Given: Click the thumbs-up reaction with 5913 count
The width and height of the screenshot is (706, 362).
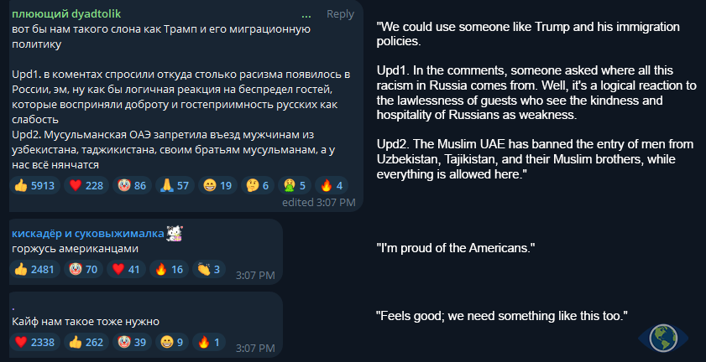Looking at the screenshot, I should pyautogui.click(x=34, y=185).
